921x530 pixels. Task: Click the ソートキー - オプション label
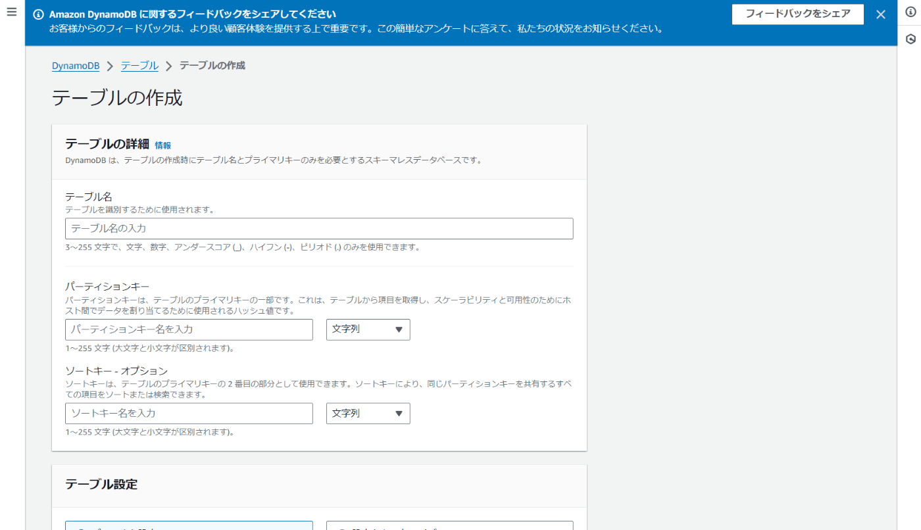pos(116,371)
